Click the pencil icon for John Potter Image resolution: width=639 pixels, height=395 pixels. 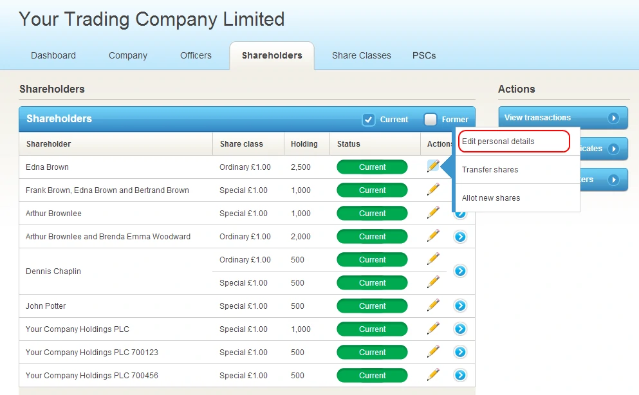pos(433,306)
